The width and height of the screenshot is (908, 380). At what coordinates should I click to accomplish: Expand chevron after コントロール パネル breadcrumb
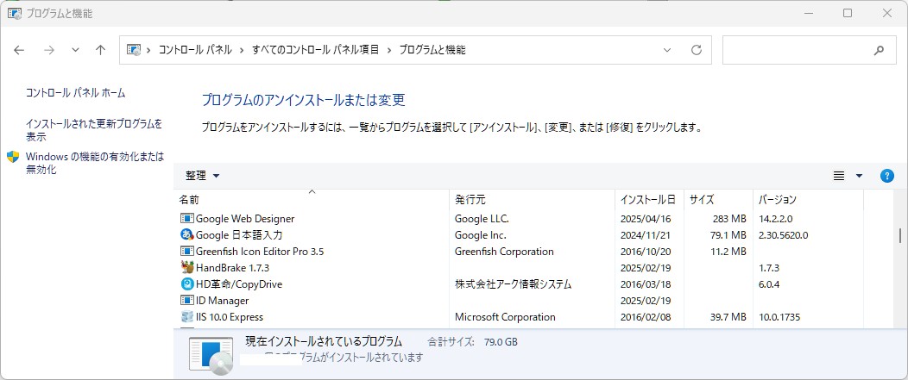click(x=242, y=50)
